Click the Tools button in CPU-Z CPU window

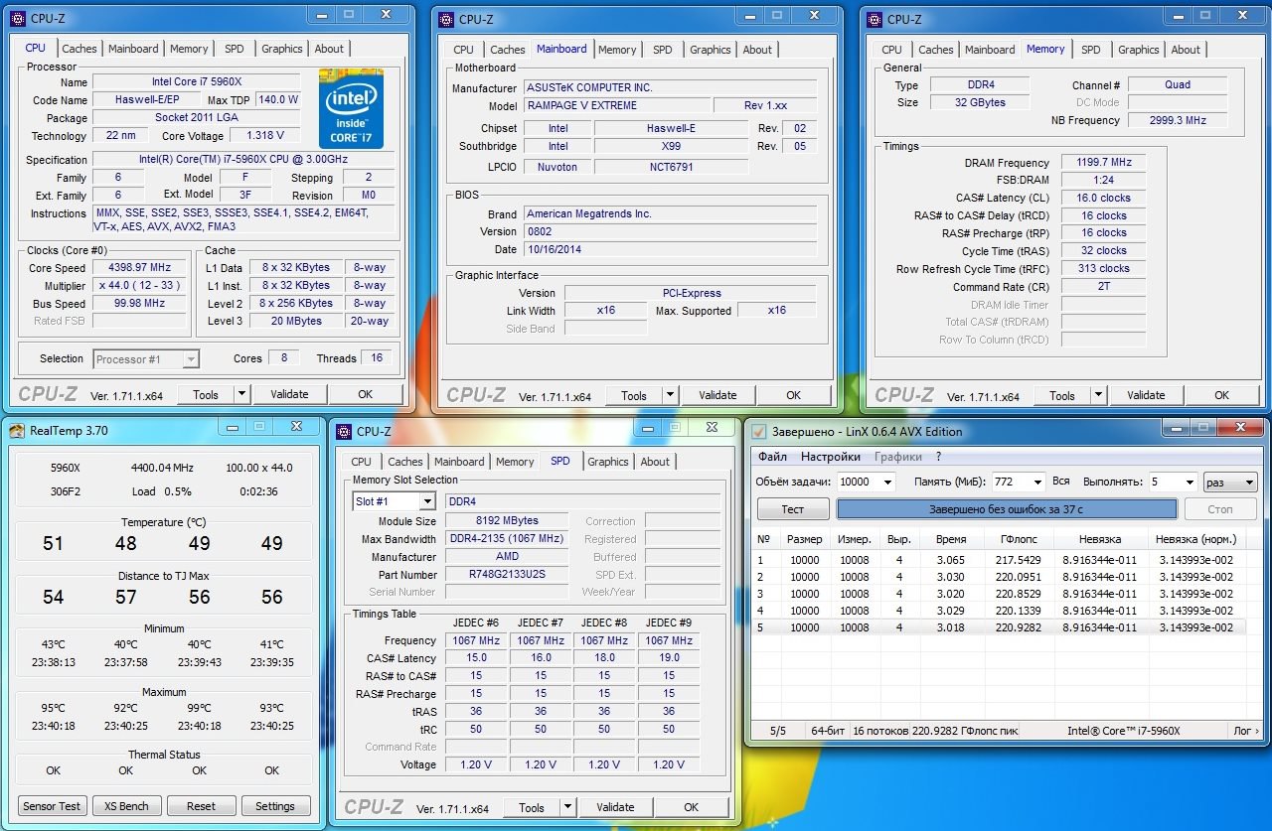pos(206,394)
